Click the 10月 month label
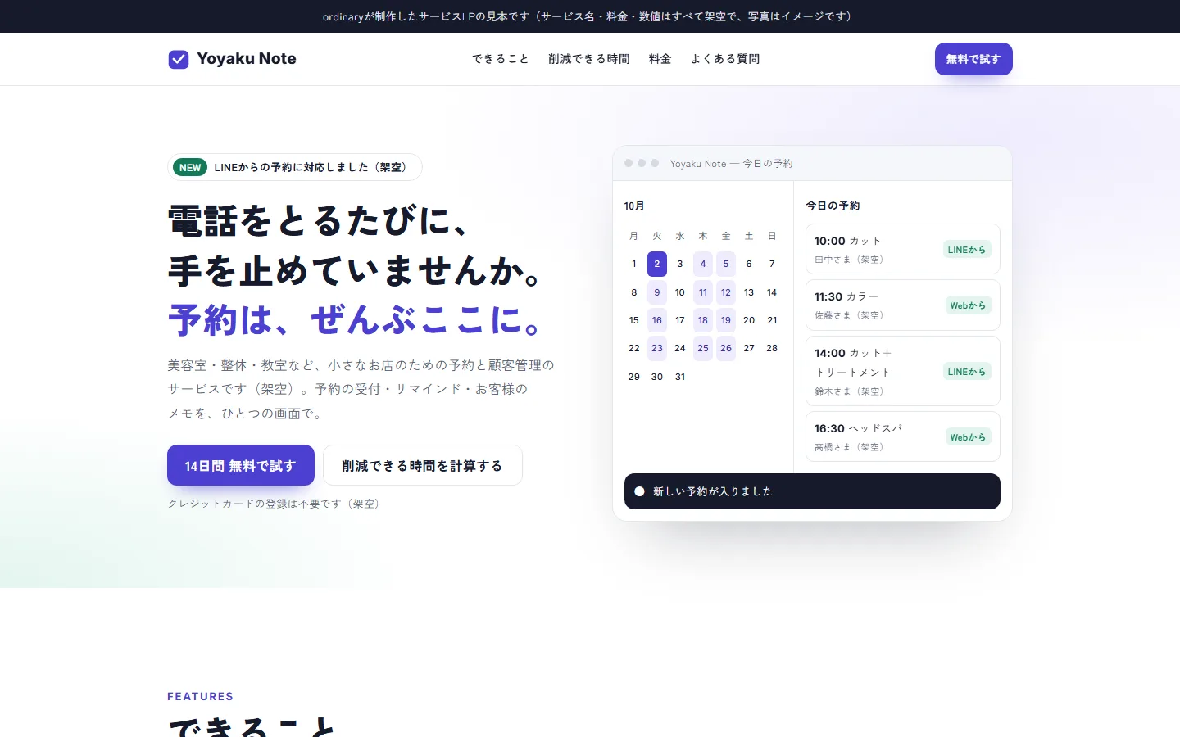Image resolution: width=1180 pixels, height=737 pixels. 634,206
